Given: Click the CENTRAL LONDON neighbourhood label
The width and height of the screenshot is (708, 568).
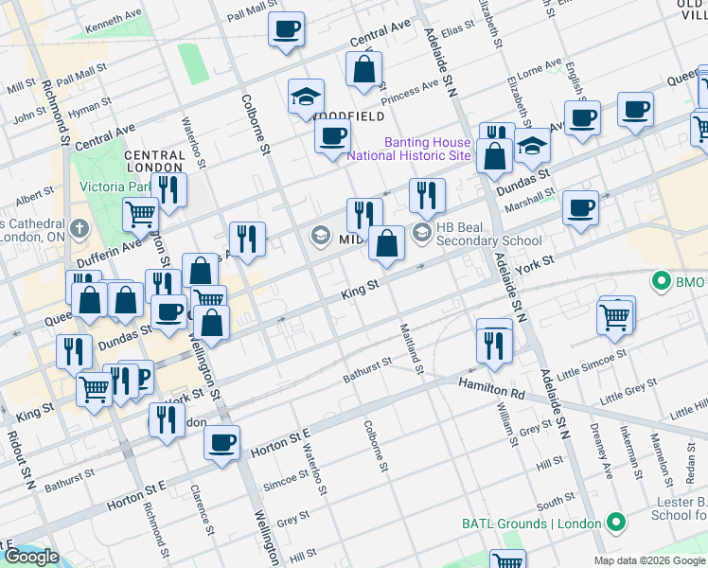Looking at the screenshot, I should [x=154, y=161].
